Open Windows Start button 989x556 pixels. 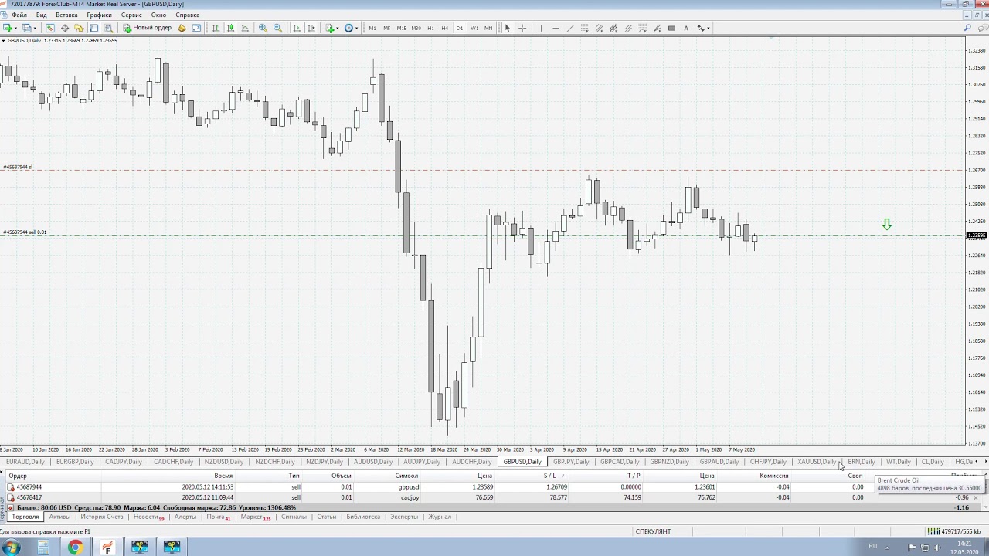12,548
